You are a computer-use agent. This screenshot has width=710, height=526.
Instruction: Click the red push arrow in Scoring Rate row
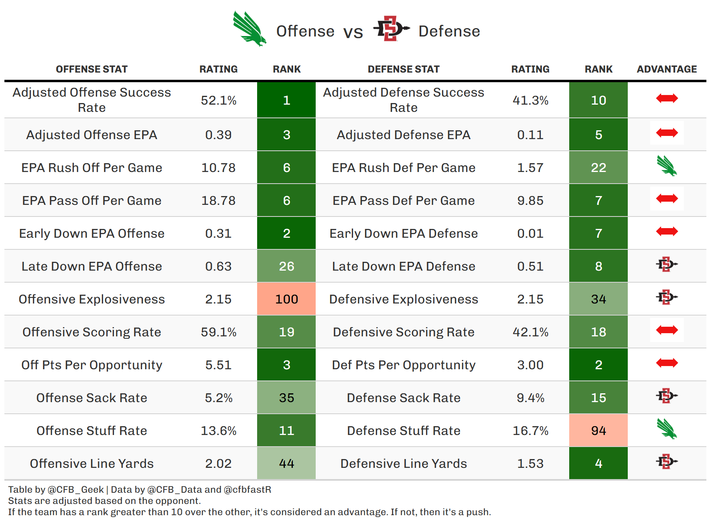[x=667, y=330]
